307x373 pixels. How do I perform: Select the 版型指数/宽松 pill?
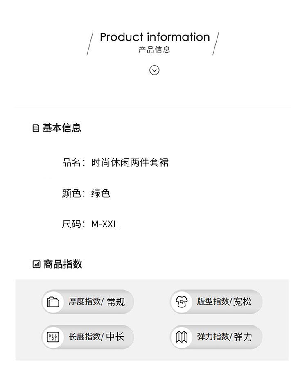coord(216,302)
